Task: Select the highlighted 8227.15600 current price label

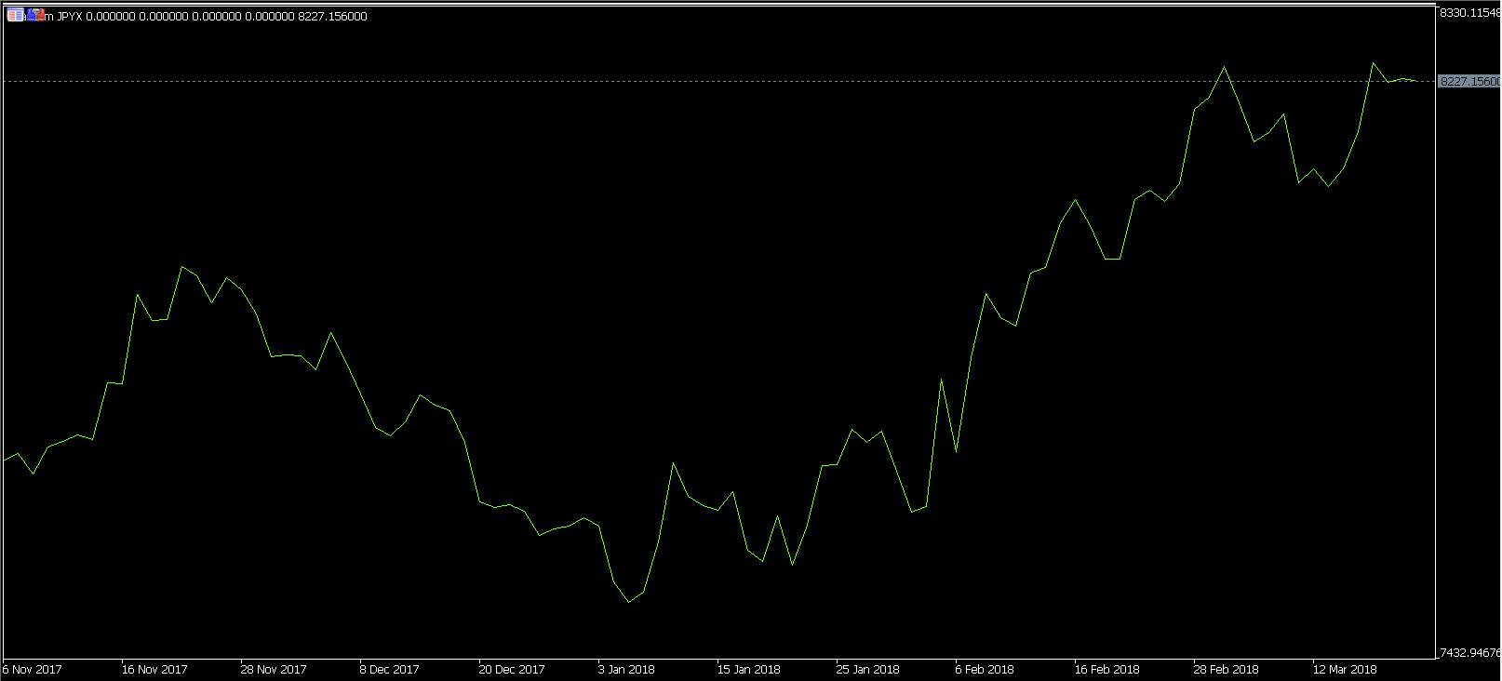Action: tap(1468, 82)
